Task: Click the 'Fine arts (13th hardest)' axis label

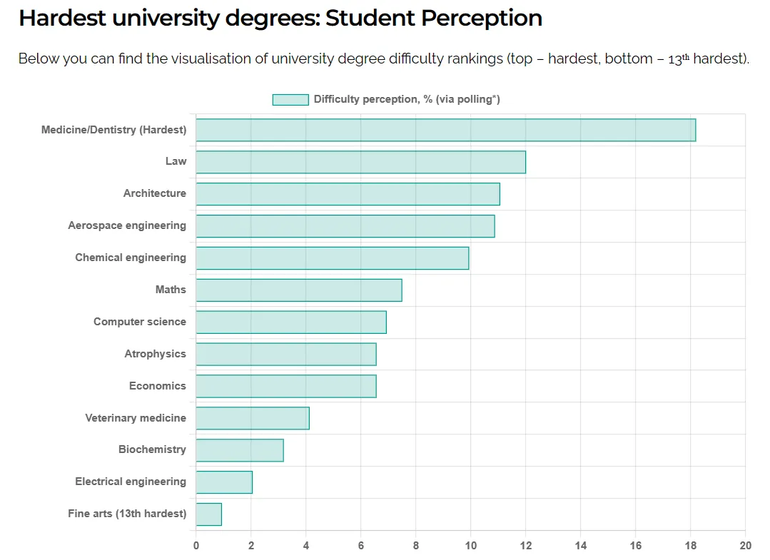Action: point(127,514)
